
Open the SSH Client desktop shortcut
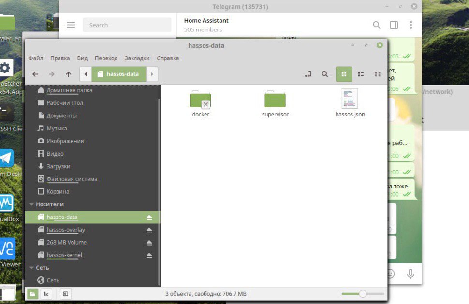point(7,118)
